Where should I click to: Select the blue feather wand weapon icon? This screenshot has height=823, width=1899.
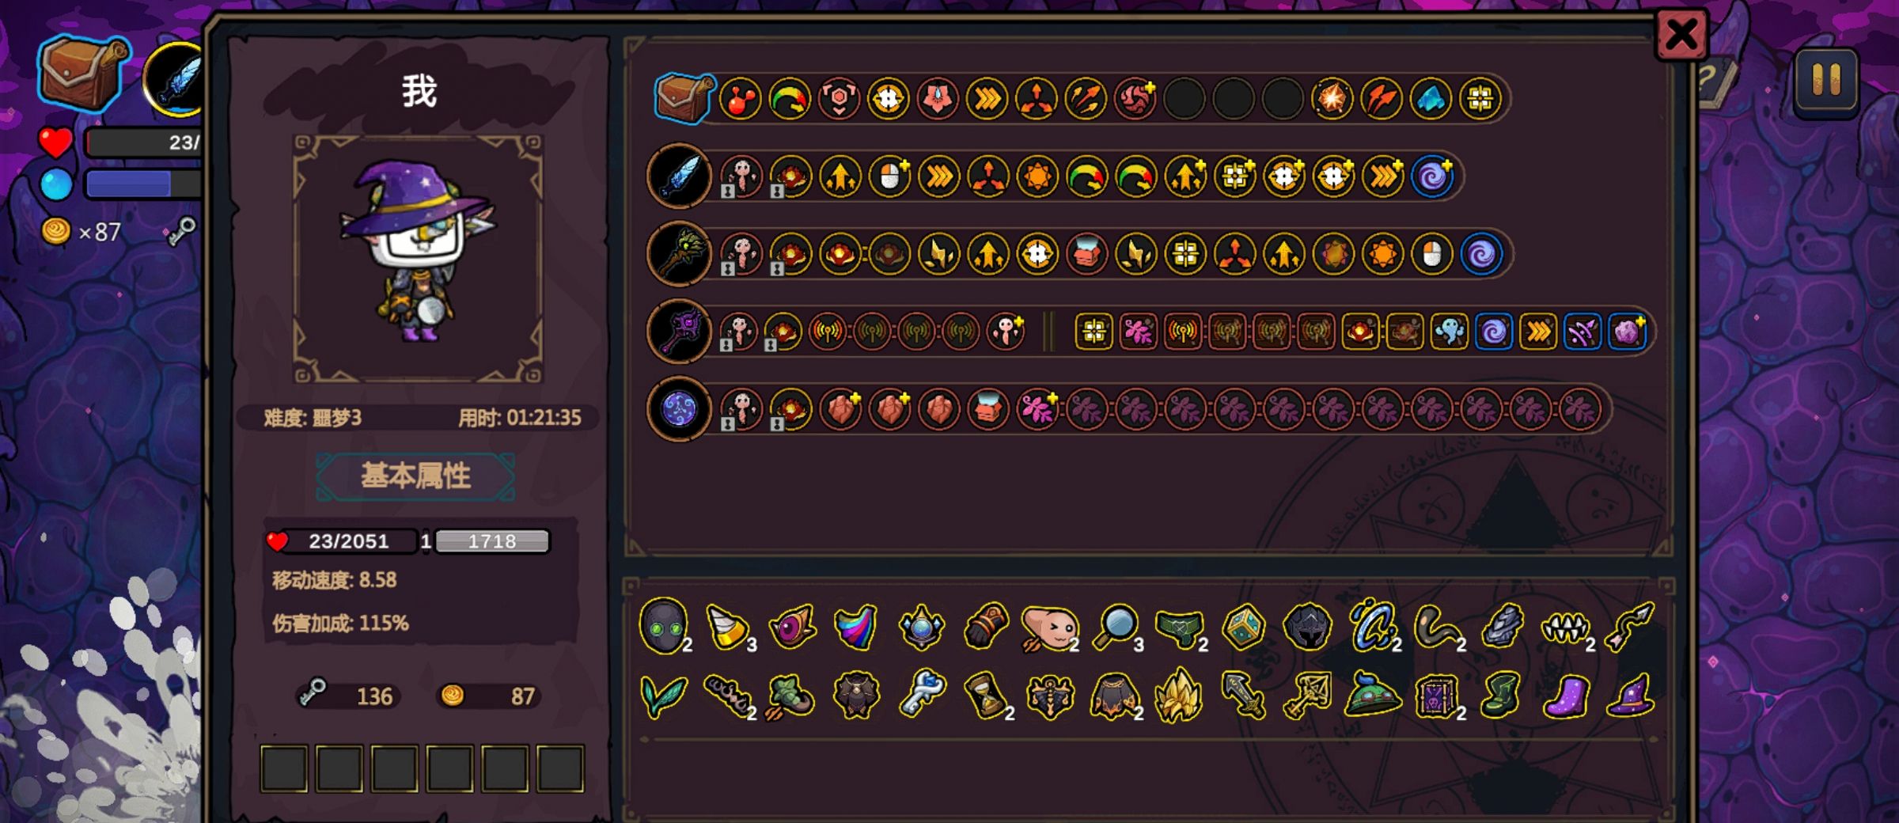click(x=679, y=176)
